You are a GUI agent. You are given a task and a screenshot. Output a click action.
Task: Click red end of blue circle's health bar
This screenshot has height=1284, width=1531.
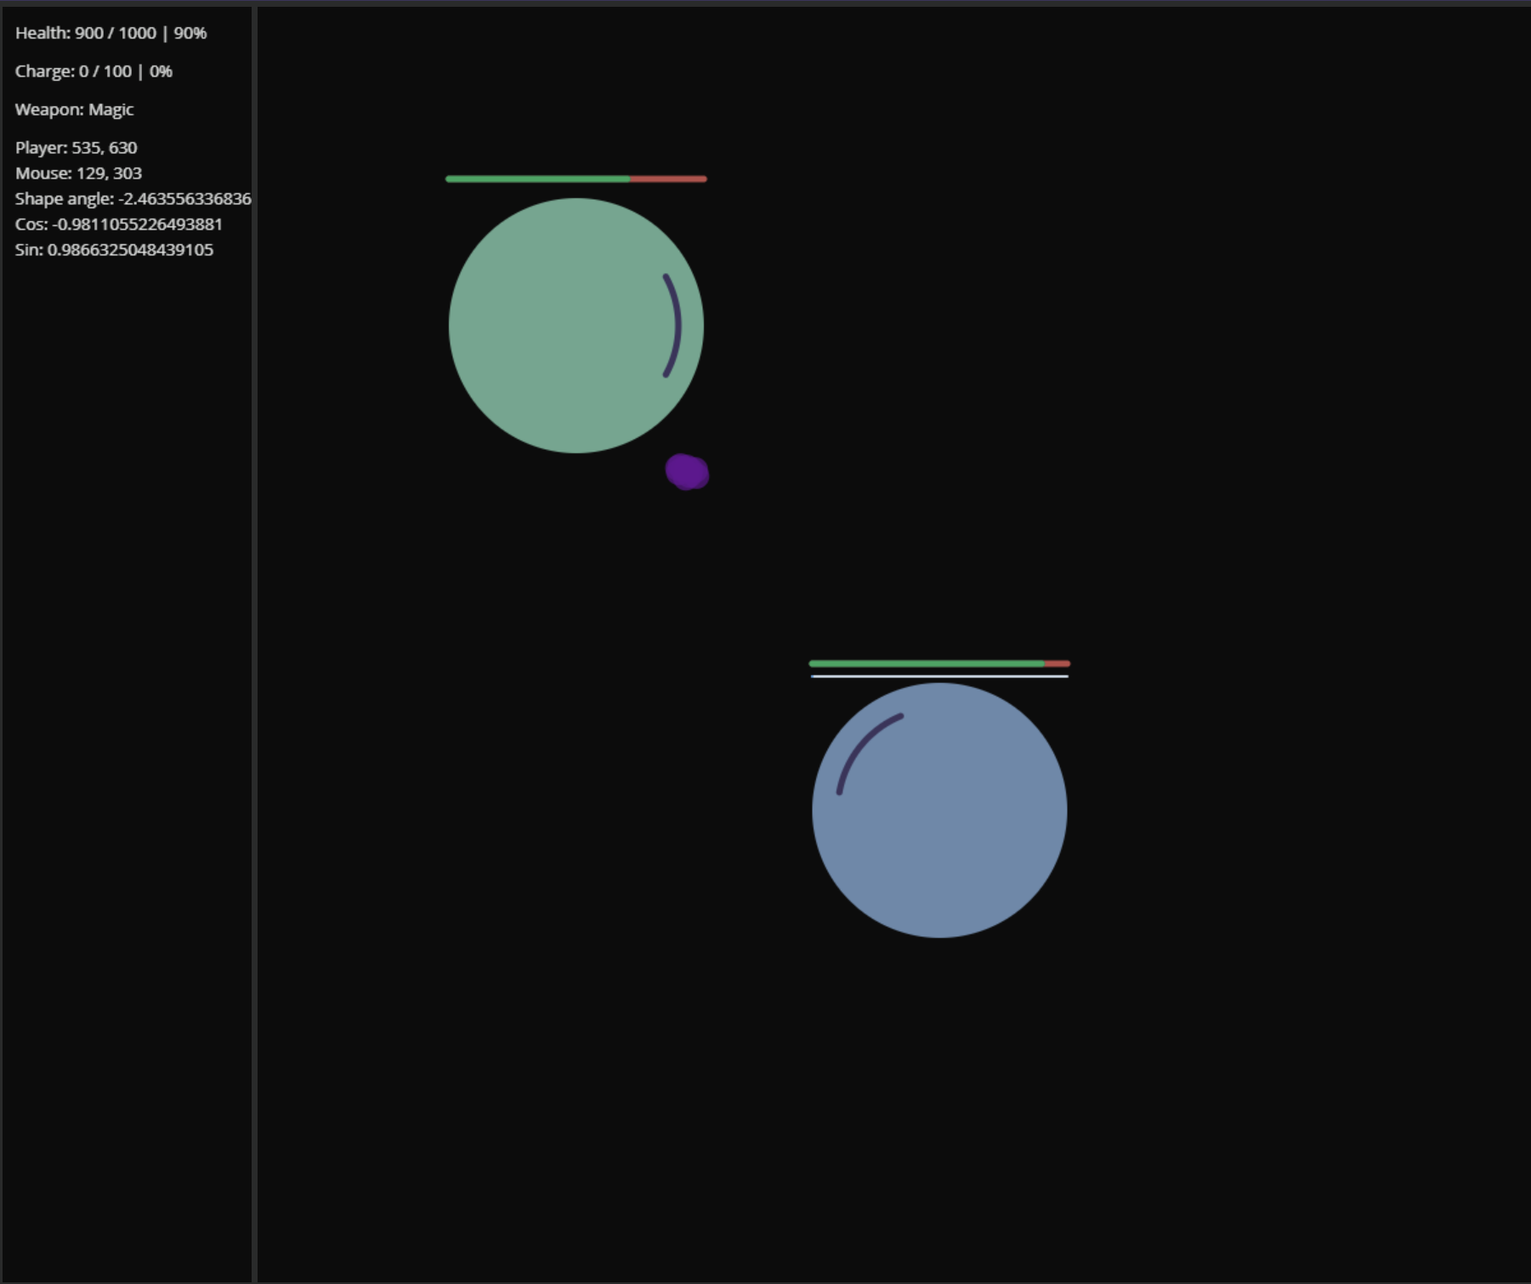pyautogui.click(x=1058, y=663)
